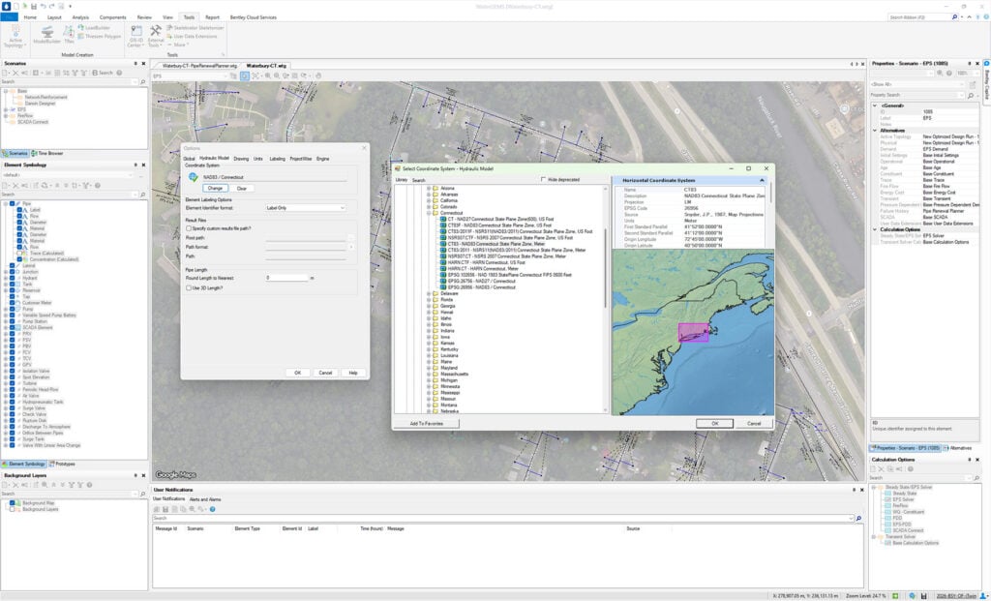The image size is (991, 601).
Task: Click the search magnifier in User Notifications panel
Action: [x=858, y=518]
